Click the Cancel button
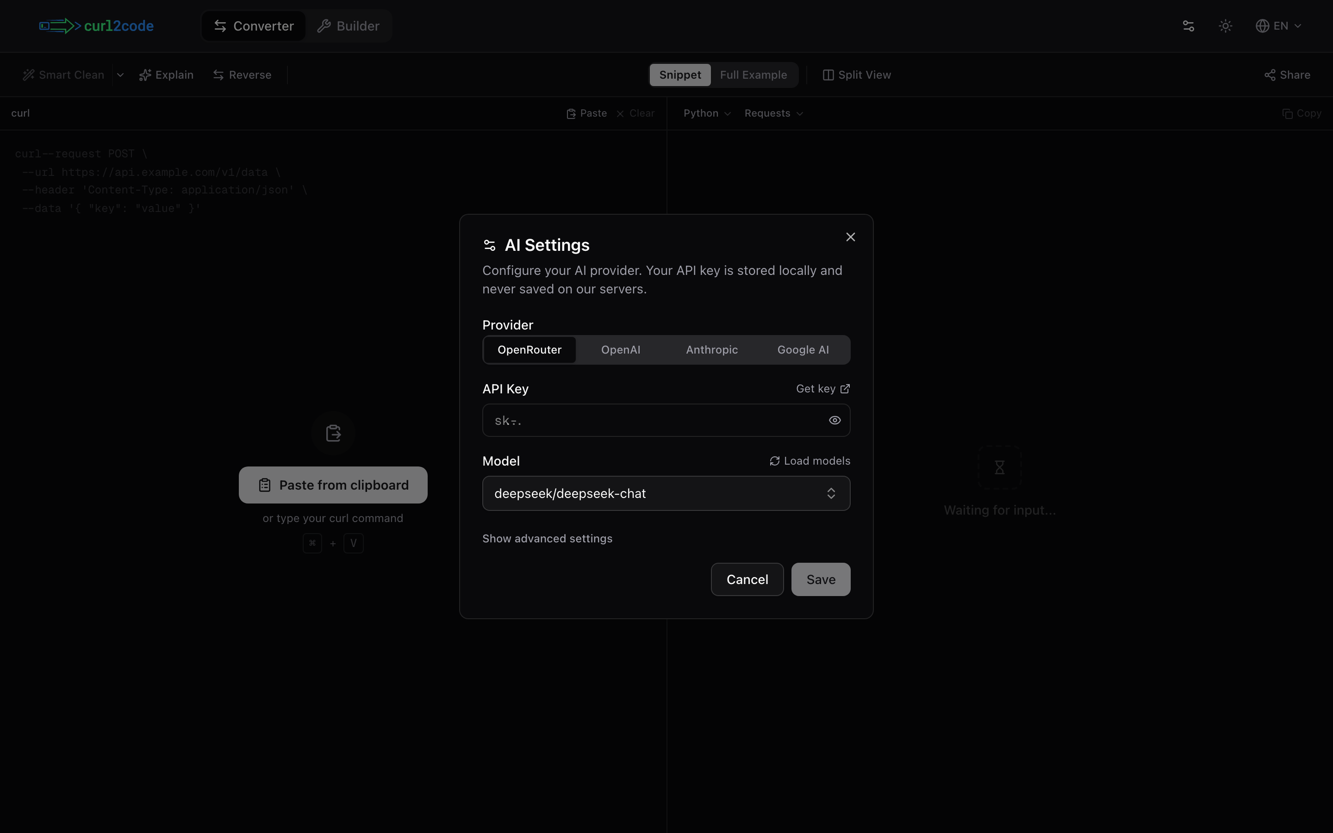The width and height of the screenshot is (1333, 833). [x=747, y=579]
